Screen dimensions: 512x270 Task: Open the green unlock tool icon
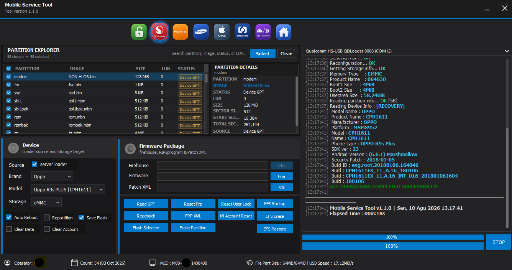[139, 32]
